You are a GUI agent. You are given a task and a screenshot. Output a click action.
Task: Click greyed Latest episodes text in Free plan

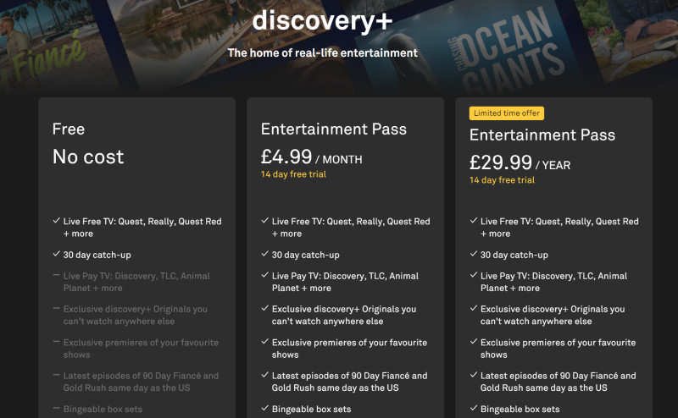tap(141, 382)
